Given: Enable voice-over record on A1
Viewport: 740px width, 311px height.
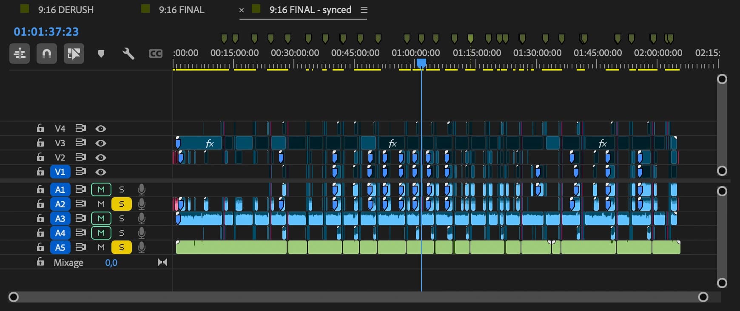Looking at the screenshot, I should coord(142,189).
